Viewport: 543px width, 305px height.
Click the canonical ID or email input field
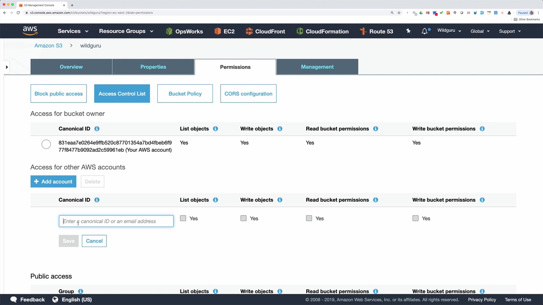(116, 221)
